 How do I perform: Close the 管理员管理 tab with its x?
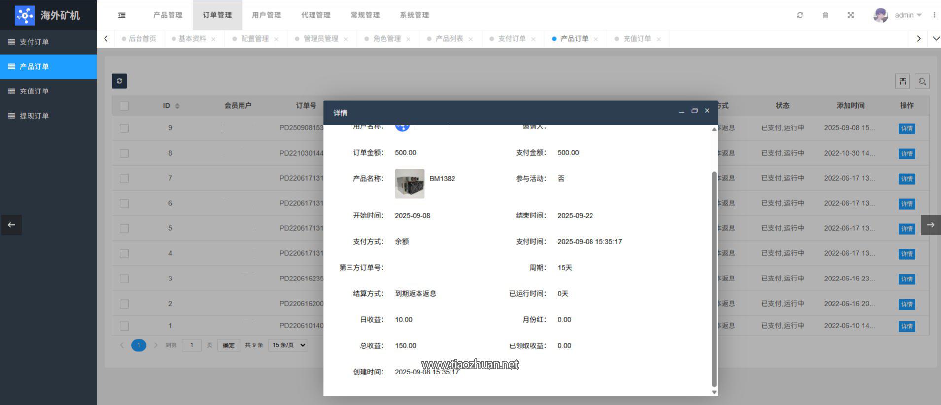[346, 39]
